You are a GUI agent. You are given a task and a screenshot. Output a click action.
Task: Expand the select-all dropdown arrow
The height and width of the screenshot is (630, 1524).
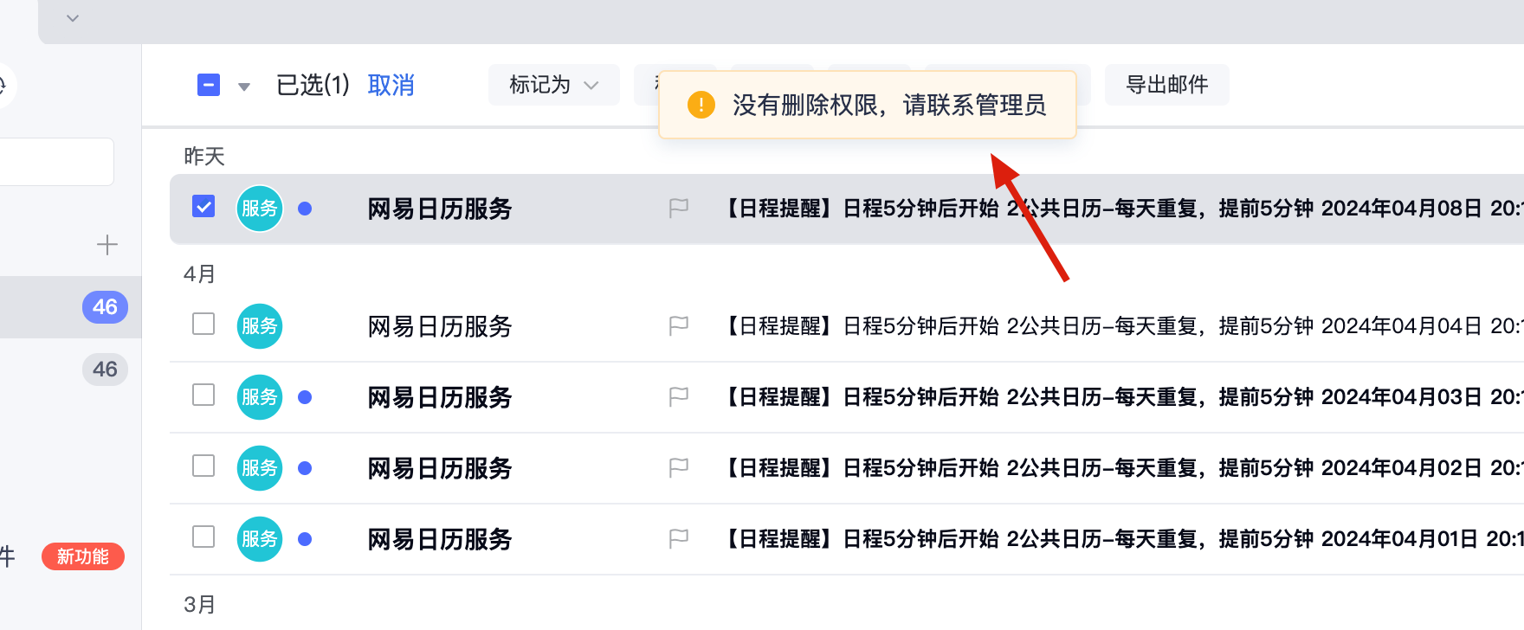[244, 87]
